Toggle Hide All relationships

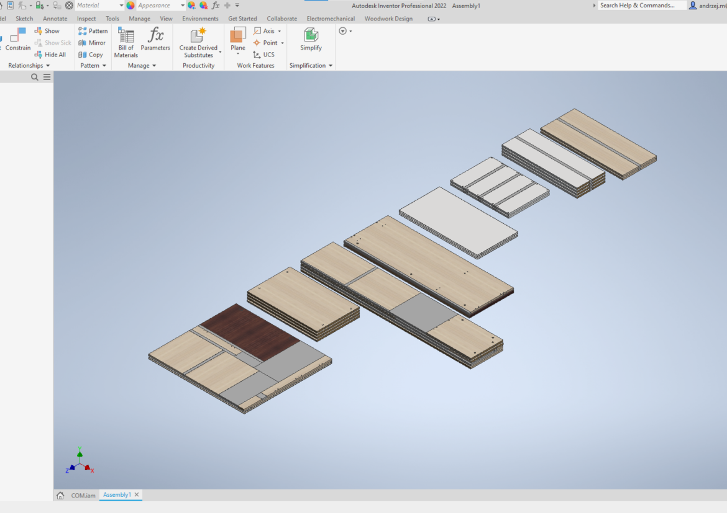pos(50,55)
